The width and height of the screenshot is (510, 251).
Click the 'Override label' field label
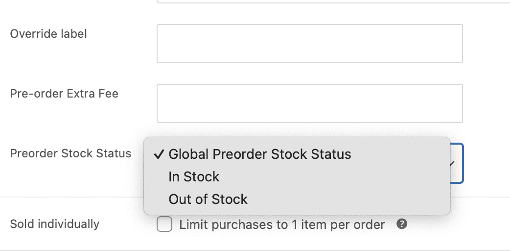[x=48, y=34]
